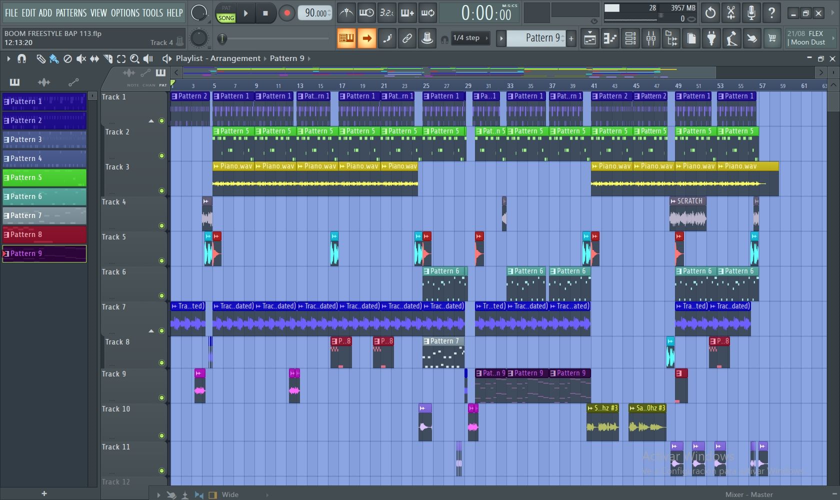840x500 pixels.
Task: Collapse the Track 1 group arrow
Action: [151, 121]
